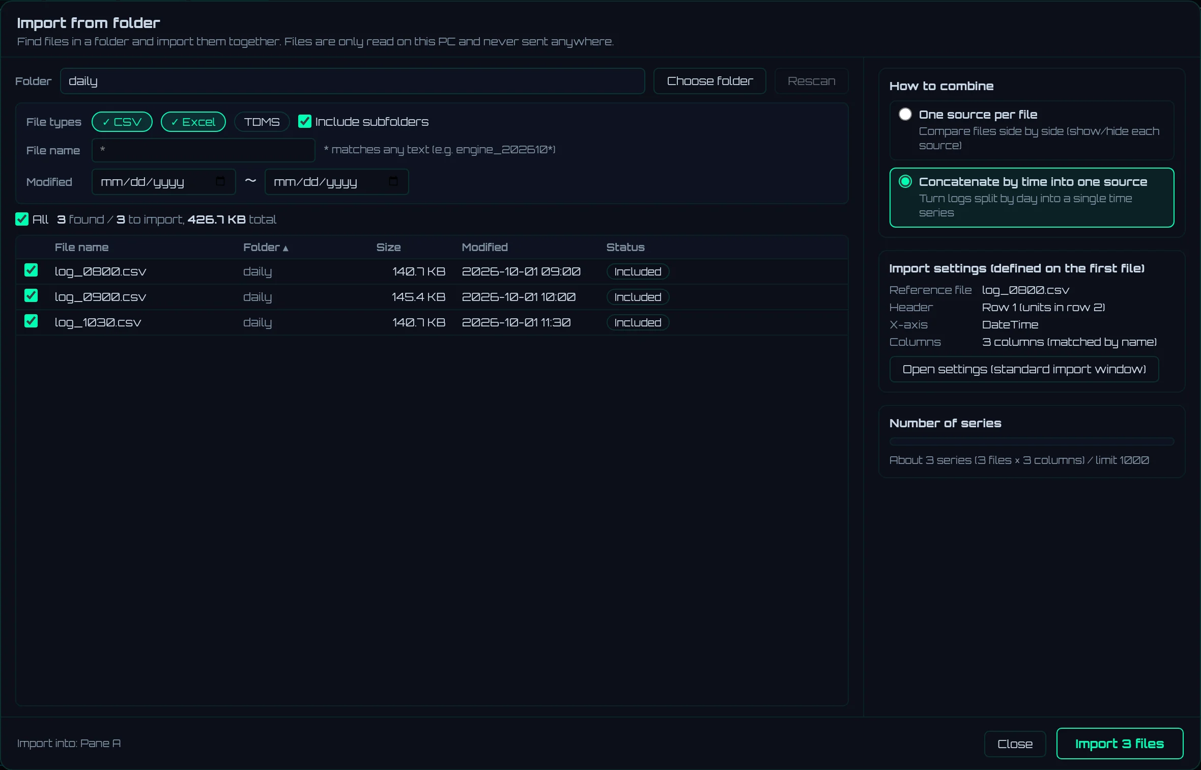Image resolution: width=1201 pixels, height=770 pixels.
Task: Click the DateTime X-axis value
Action: (1010, 324)
